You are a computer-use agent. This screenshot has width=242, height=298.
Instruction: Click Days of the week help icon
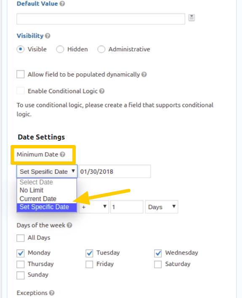(x=69, y=225)
